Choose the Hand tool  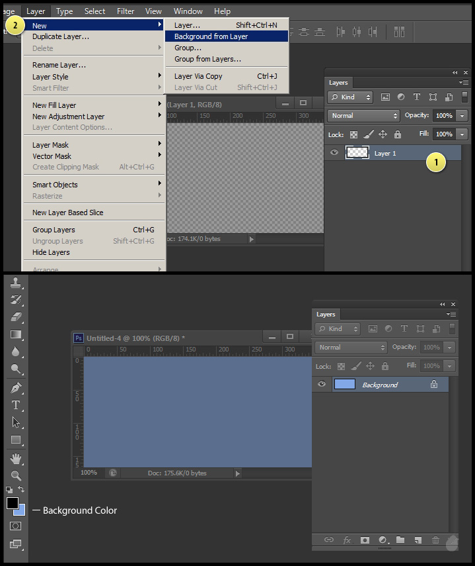[16, 458]
